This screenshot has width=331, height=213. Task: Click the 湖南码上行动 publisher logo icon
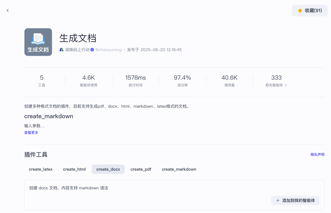62,50
